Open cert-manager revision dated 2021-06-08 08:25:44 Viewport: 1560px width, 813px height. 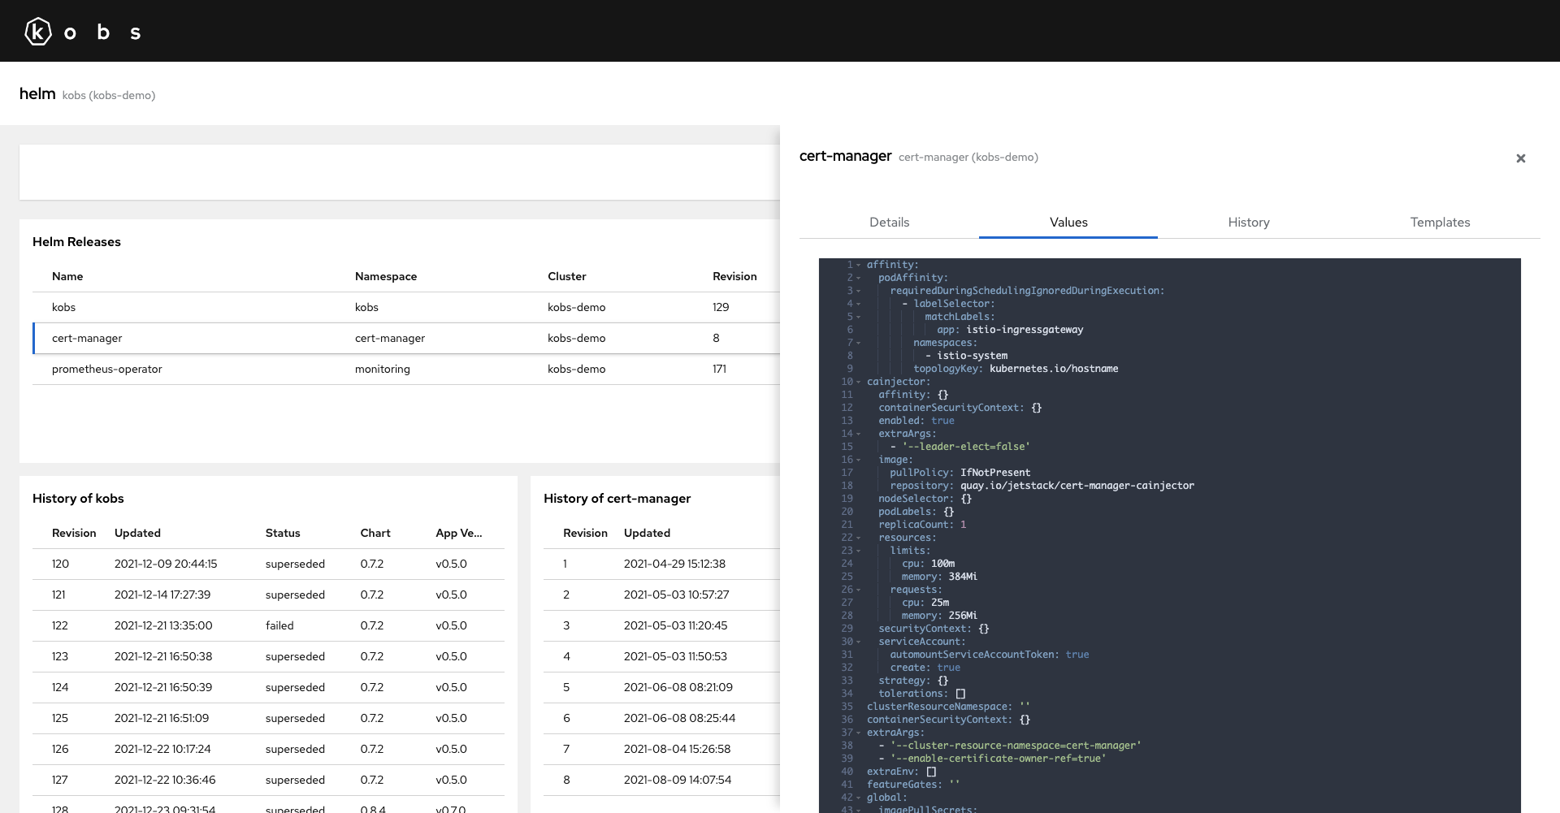click(661, 719)
